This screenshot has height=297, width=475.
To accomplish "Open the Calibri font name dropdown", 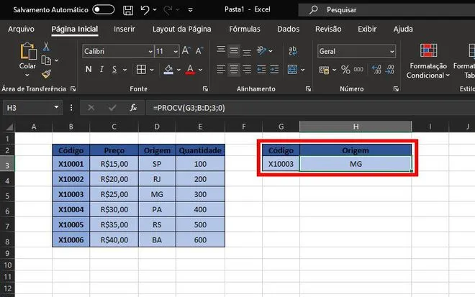I will (150, 52).
